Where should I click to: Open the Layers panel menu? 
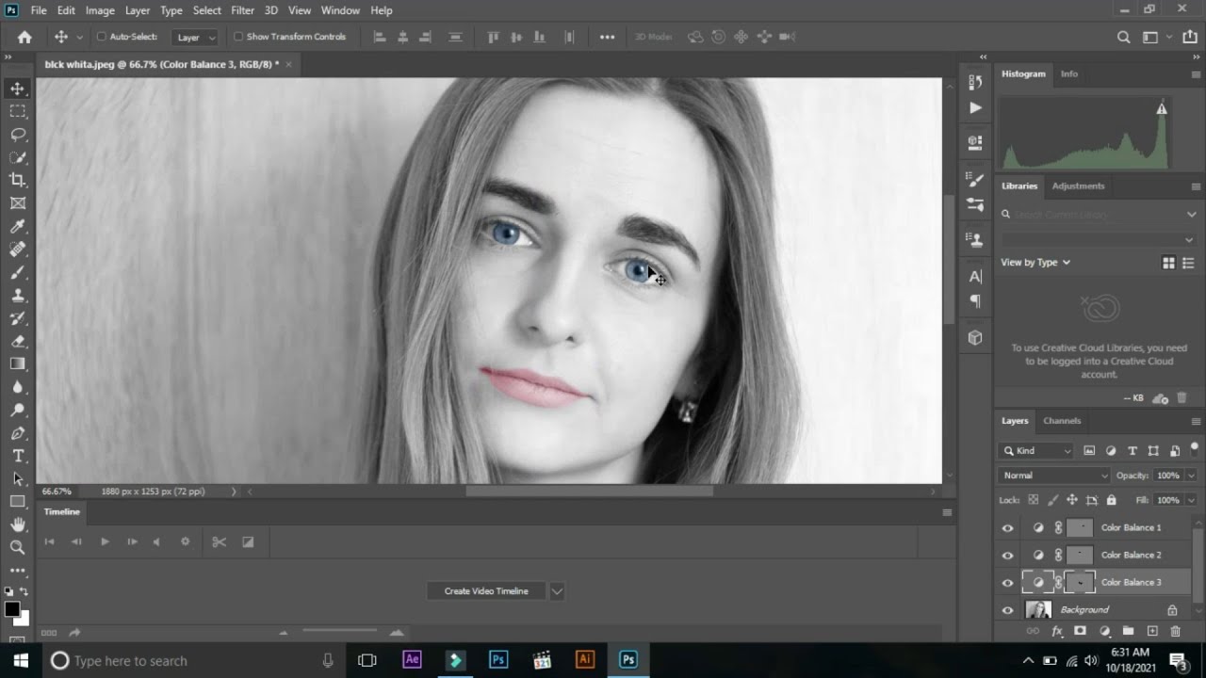click(1196, 421)
